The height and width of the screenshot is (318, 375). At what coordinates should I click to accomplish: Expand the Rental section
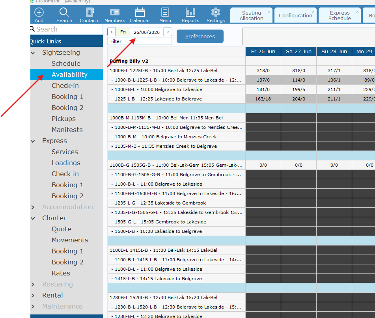[x=33, y=296]
